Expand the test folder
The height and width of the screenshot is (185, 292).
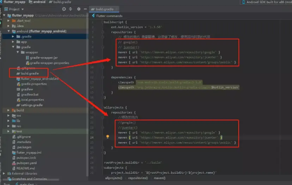[8, 131]
